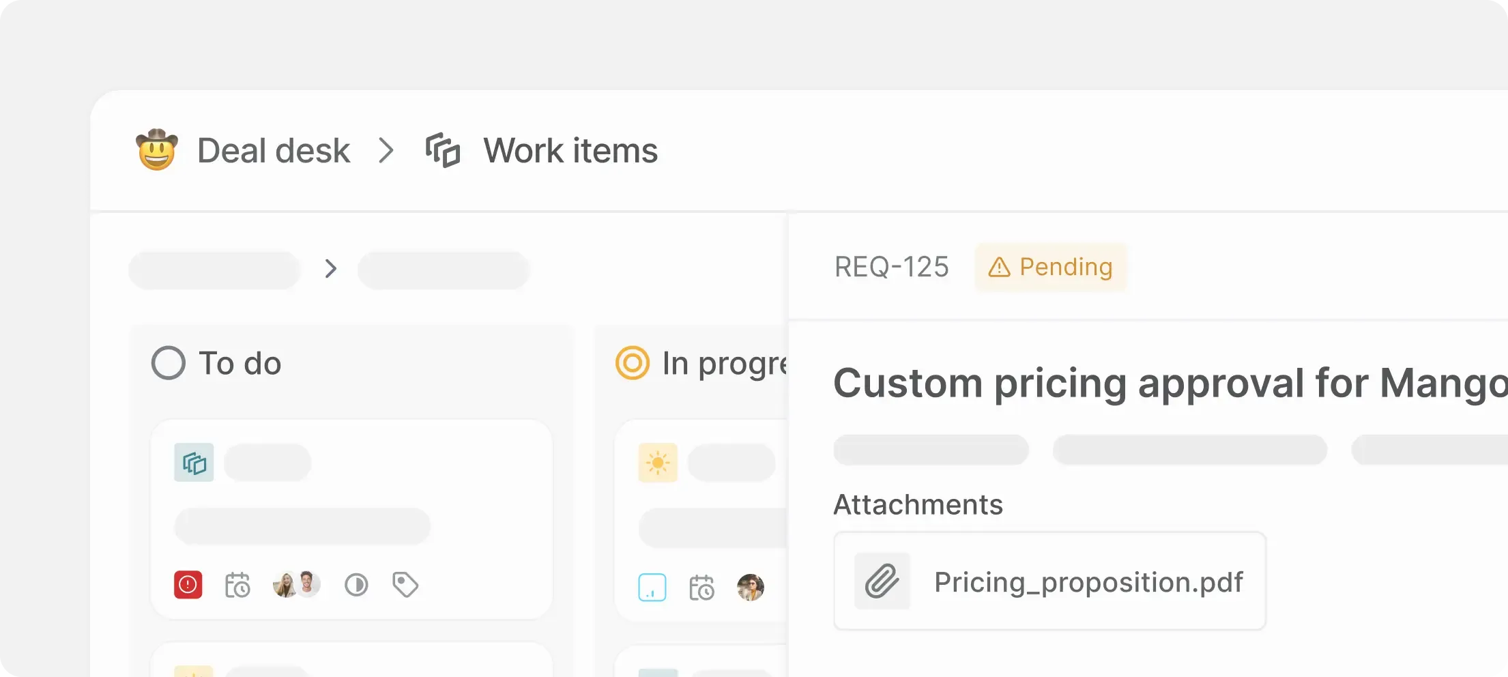This screenshot has width=1508, height=677.
Task: Open the Pending status dropdown badge
Action: [x=1051, y=267]
